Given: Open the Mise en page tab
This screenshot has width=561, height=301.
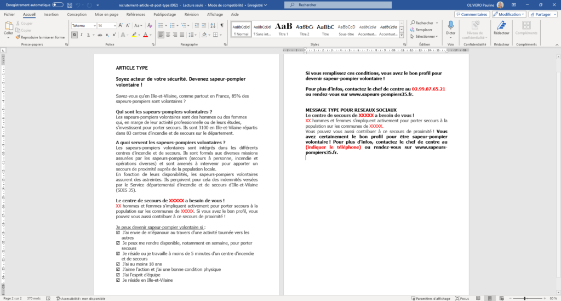Looking at the screenshot, I should tap(106, 14).
